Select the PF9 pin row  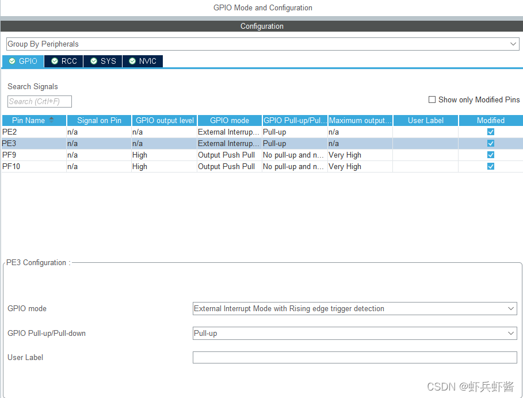[33, 155]
